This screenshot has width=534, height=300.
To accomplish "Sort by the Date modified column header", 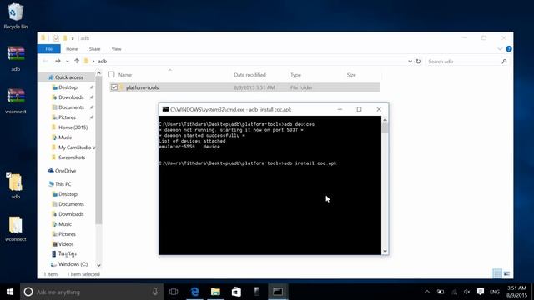I will [250, 75].
